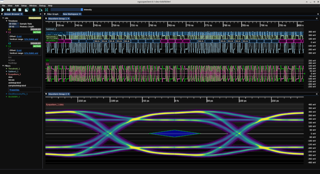Screen dimensions: 320x174
Task: Close the Stream Browser tab
Action: coord(22,14)
